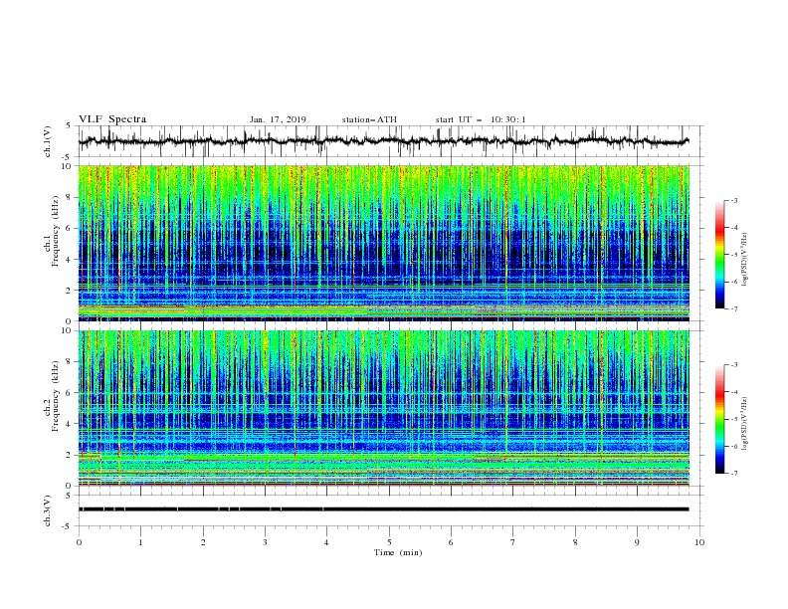
Task: Click the time axis tick label "7"
Action: [x=513, y=542]
